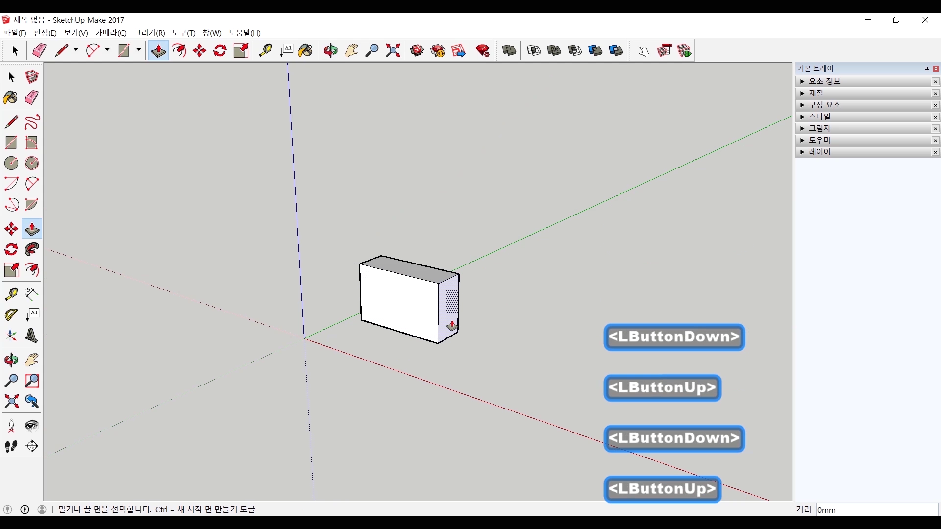
Task: Open the 카메라(C) menu
Action: coord(111,33)
